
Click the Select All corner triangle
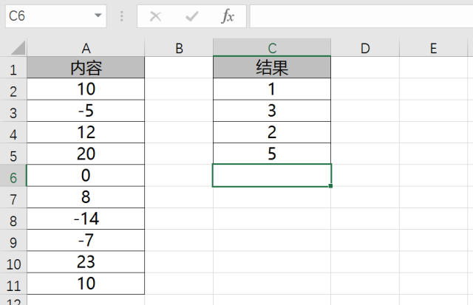[18, 48]
